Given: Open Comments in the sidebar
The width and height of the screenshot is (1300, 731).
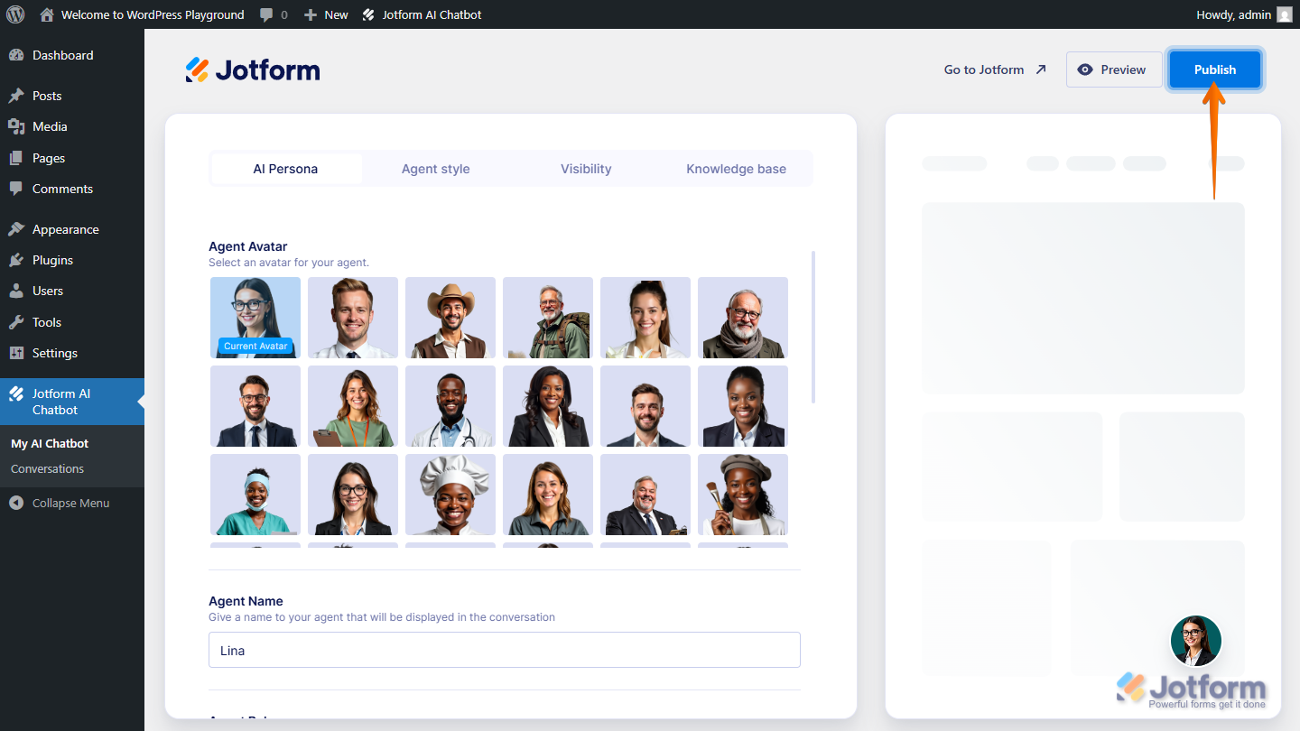Looking at the screenshot, I should (72, 189).
